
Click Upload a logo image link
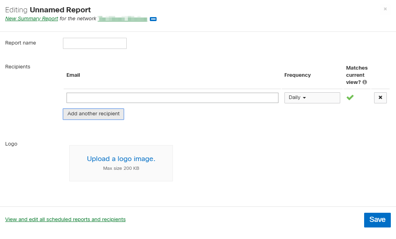pos(121,159)
